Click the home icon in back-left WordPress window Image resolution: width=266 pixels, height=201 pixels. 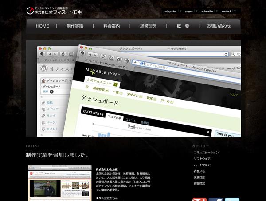[63, 54]
